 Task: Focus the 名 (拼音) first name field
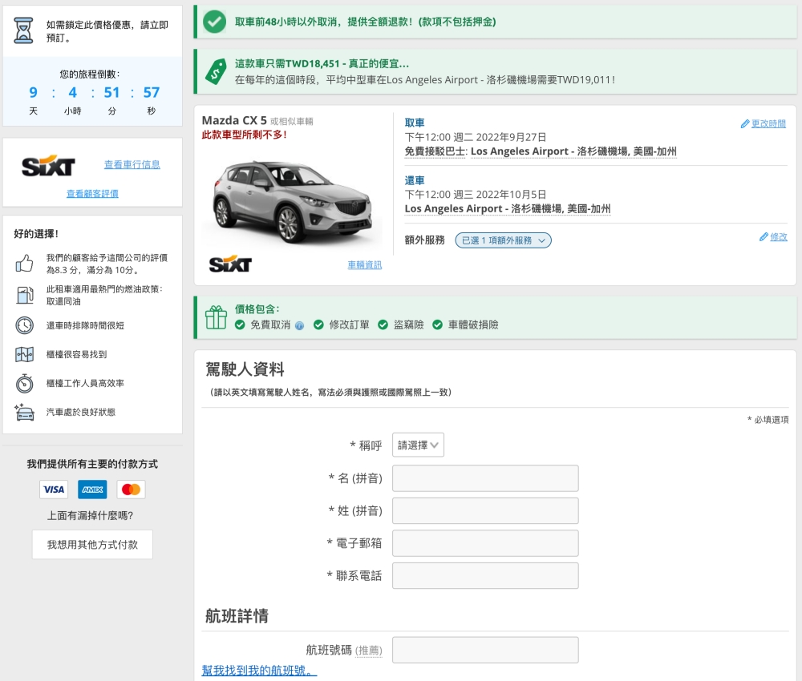coord(485,478)
